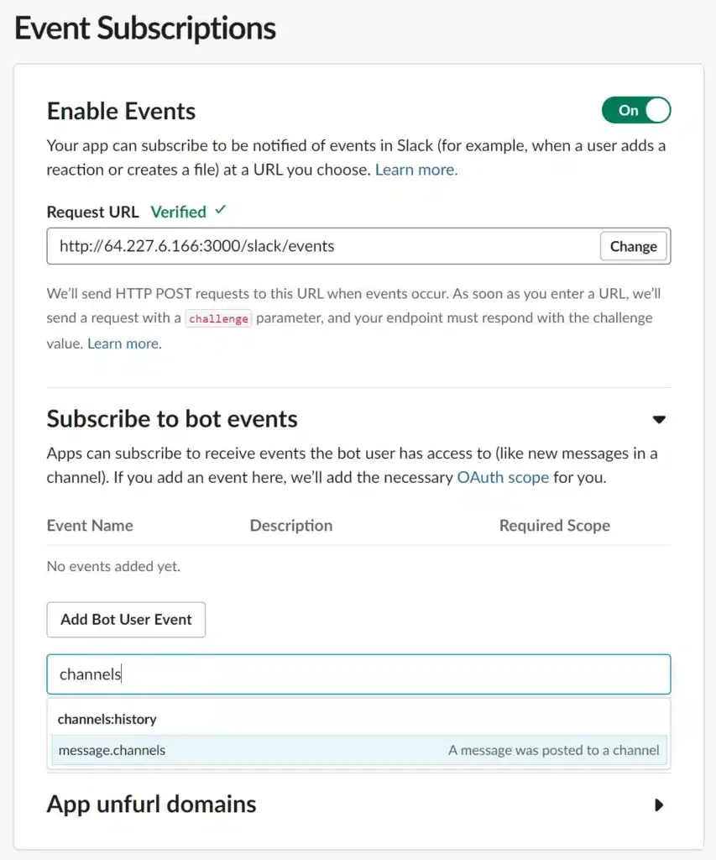
Task: Click the Description column header
Action: (291, 526)
